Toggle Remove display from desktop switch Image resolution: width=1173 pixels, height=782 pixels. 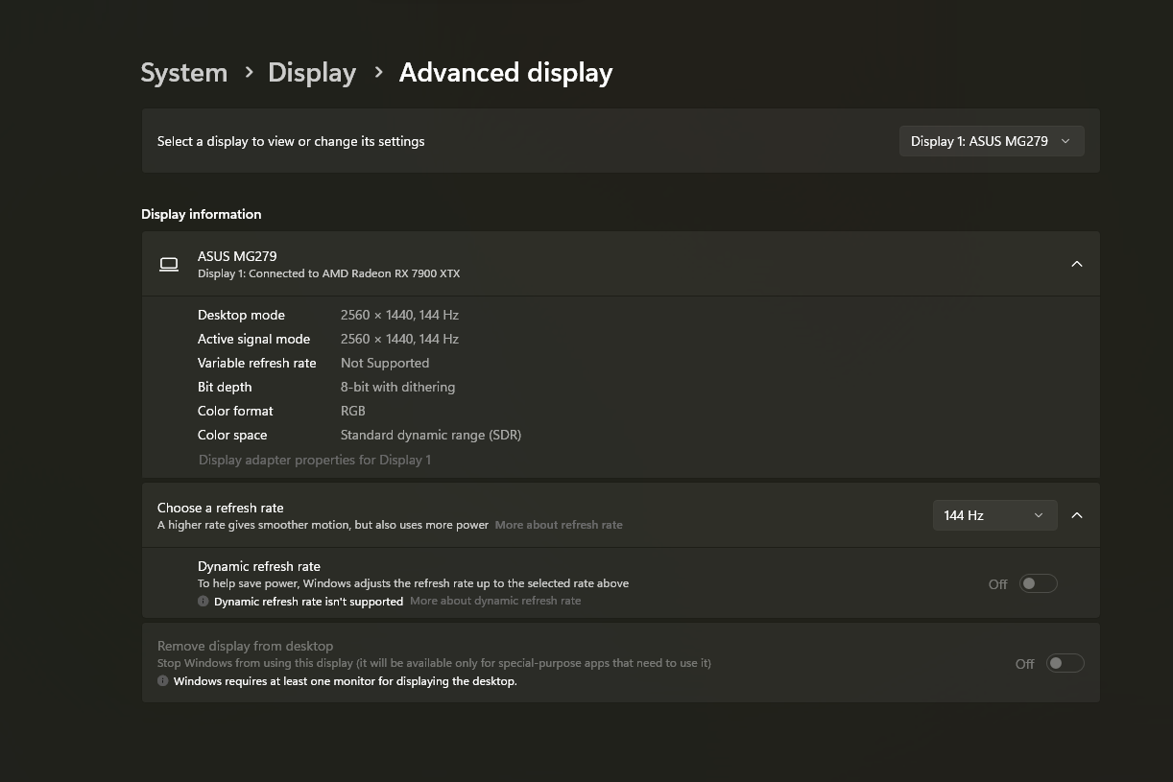click(1065, 663)
